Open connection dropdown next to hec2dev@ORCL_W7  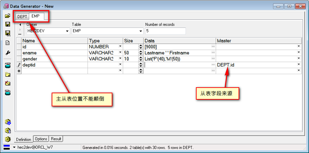[x=14, y=147]
